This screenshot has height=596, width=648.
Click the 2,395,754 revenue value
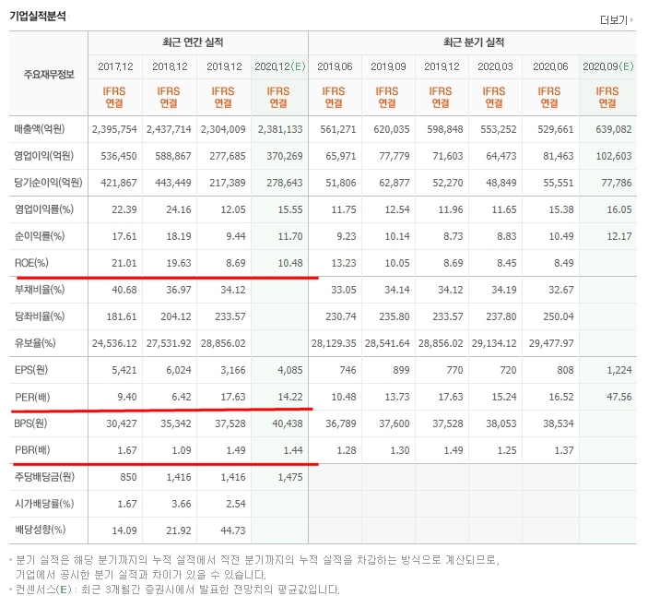pos(114,129)
